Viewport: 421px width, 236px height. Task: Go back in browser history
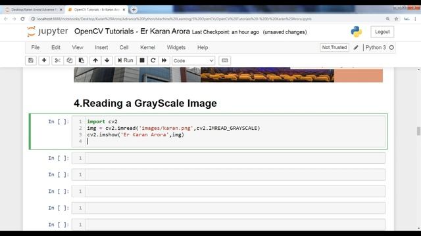click(6, 19)
